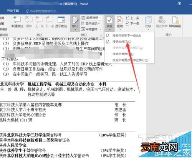This screenshot has height=158, width=192.
Task: Go to next comment (下一条) in 批注 group
Action: (x=50, y=20)
